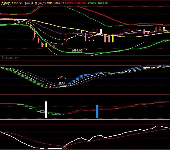Click the tall yellow candlestick
The height and width of the screenshot is (150, 170).
113,38
